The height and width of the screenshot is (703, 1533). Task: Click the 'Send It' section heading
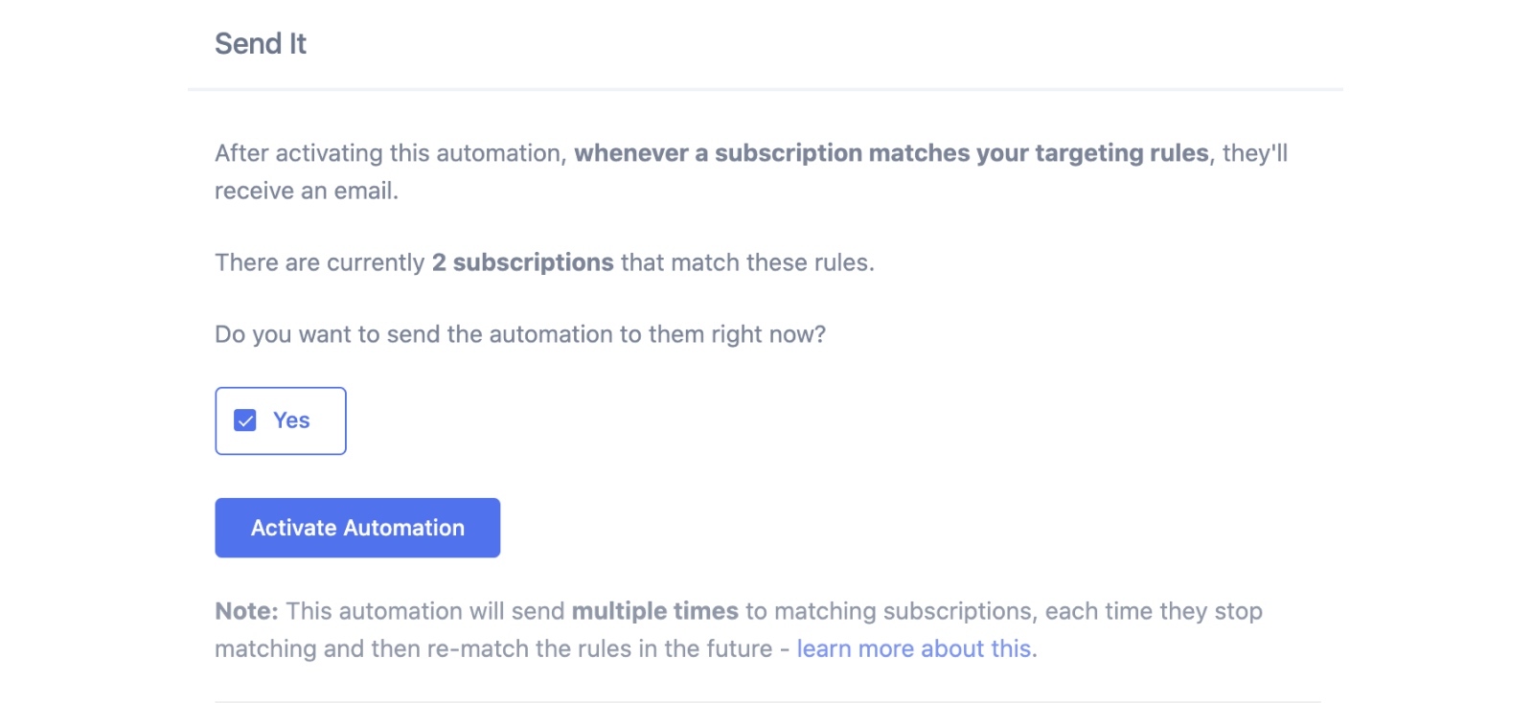pyautogui.click(x=261, y=44)
